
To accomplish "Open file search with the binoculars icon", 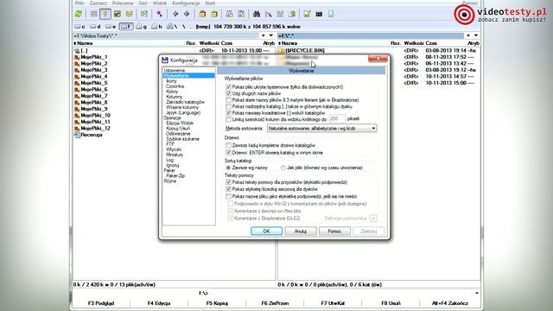I will (257, 14).
